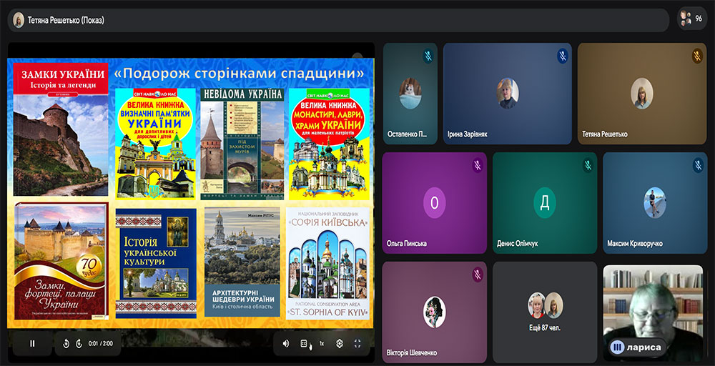Viewport: 715px width, 366px height.
Task: Click the 'Софія Київська' book cover
Action: tap(329, 263)
